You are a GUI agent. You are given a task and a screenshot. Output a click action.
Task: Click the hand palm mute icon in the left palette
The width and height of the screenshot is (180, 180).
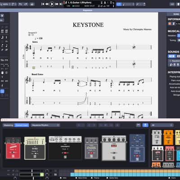click(2, 73)
